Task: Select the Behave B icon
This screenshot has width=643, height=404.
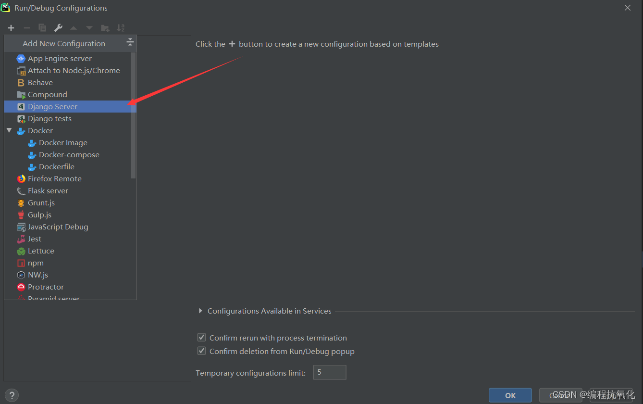Action: coord(21,83)
